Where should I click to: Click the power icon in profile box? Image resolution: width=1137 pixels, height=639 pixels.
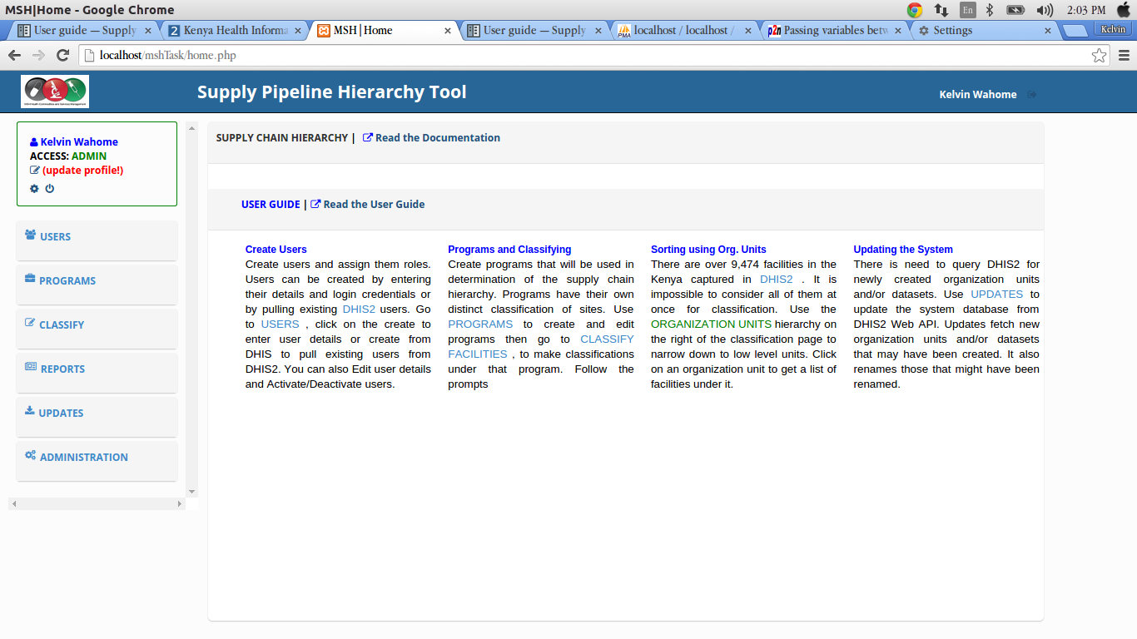pyautogui.click(x=49, y=189)
